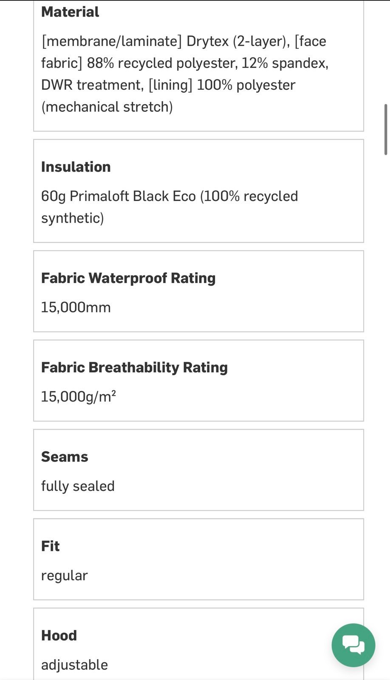The height and width of the screenshot is (680, 390).
Task: Select the Fabric Breathability Rating heading
Action: pos(134,367)
